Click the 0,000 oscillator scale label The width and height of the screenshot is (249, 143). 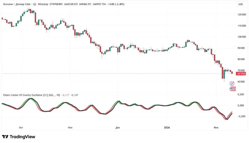pyautogui.click(x=241, y=105)
